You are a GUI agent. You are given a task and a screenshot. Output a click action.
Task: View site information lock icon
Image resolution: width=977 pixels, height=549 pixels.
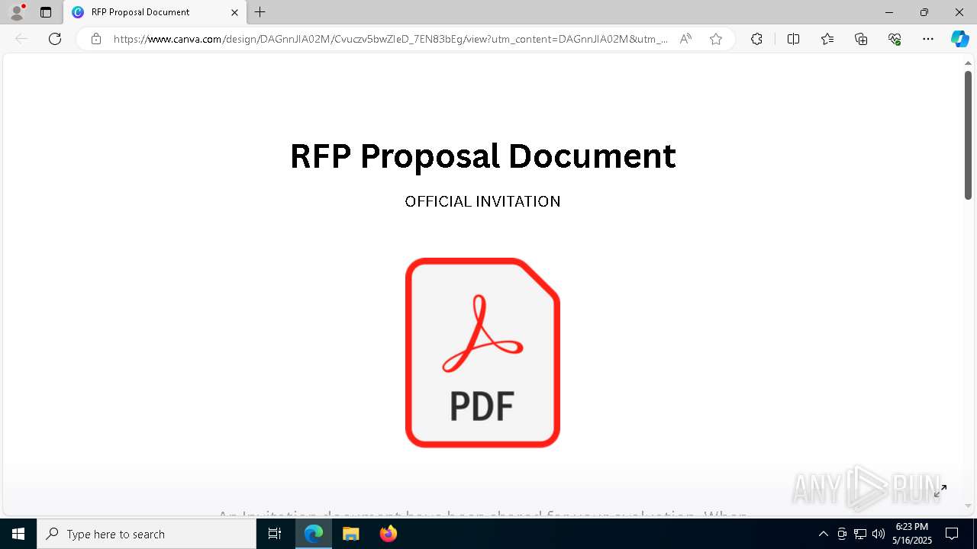tap(96, 39)
